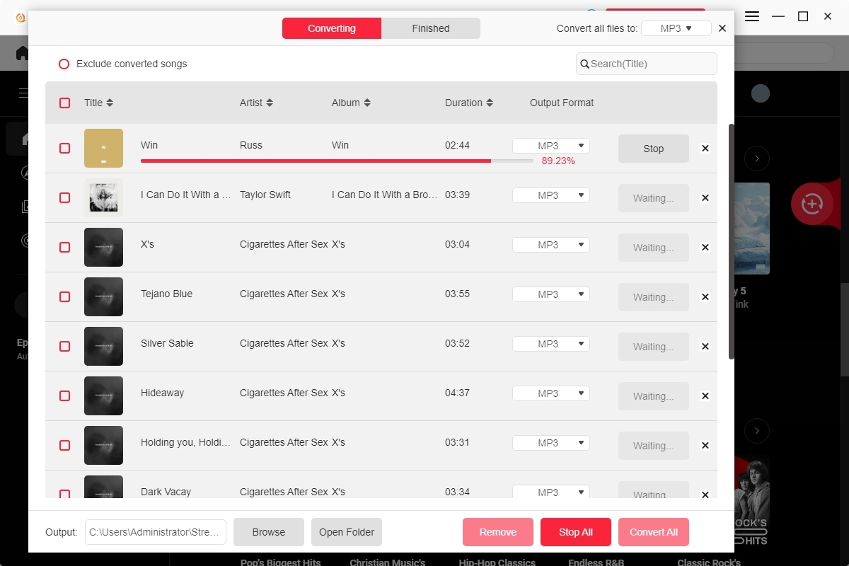Click the Russ artist name

click(x=251, y=145)
